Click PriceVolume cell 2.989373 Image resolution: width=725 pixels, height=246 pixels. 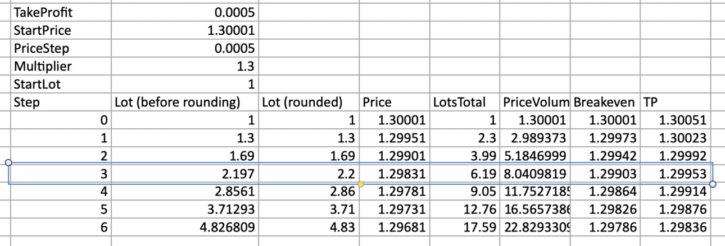[x=536, y=137]
